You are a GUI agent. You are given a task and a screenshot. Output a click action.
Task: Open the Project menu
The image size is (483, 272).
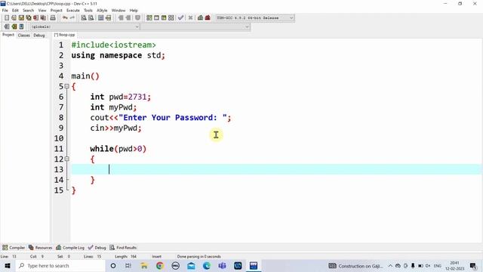point(57,11)
